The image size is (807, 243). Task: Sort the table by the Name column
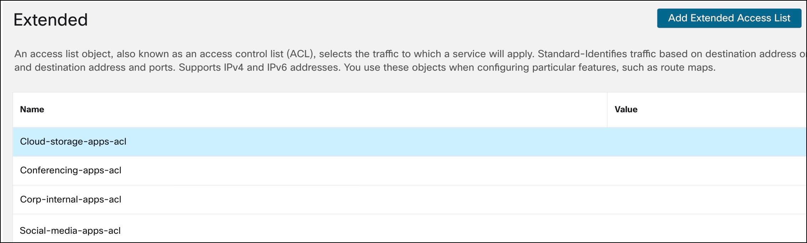(x=32, y=109)
